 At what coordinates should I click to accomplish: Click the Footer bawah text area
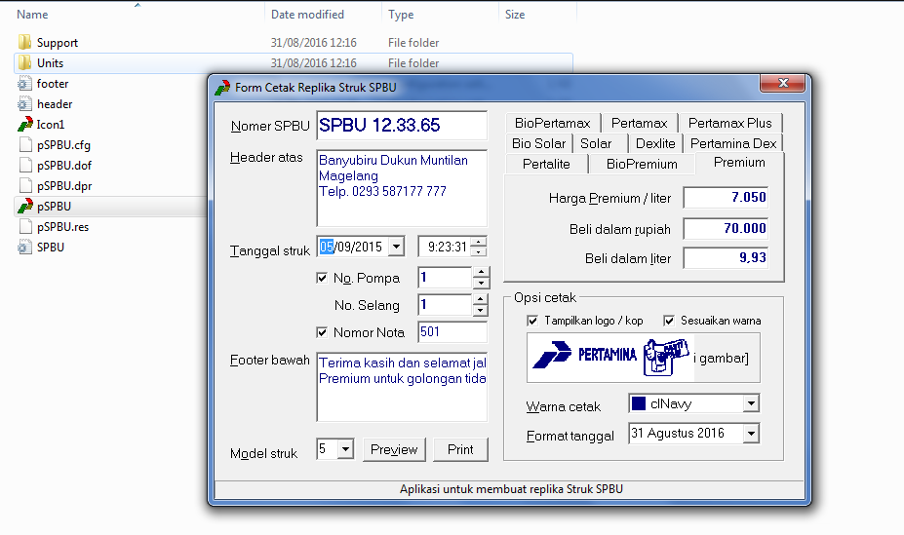[402, 387]
